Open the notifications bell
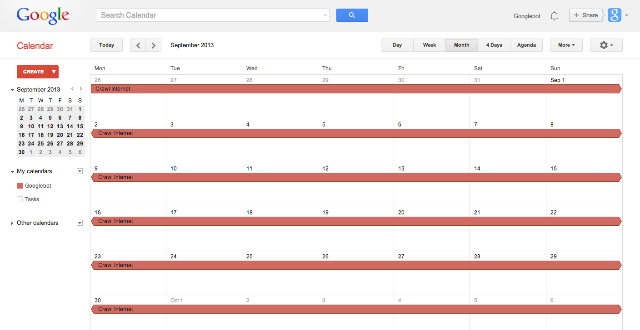 pyautogui.click(x=554, y=16)
